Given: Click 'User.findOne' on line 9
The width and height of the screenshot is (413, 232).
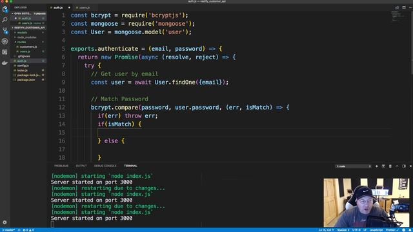Looking at the screenshot, I should tap(175, 82).
